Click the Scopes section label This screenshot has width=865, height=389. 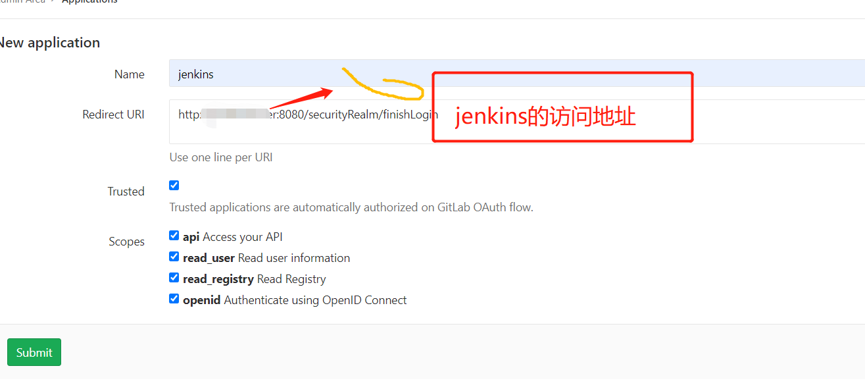pyautogui.click(x=126, y=241)
